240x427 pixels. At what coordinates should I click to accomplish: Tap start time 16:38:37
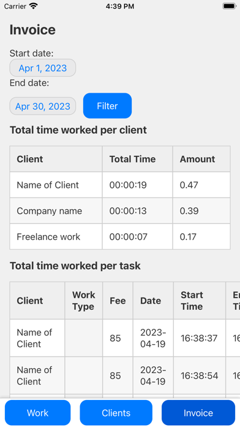point(199,338)
